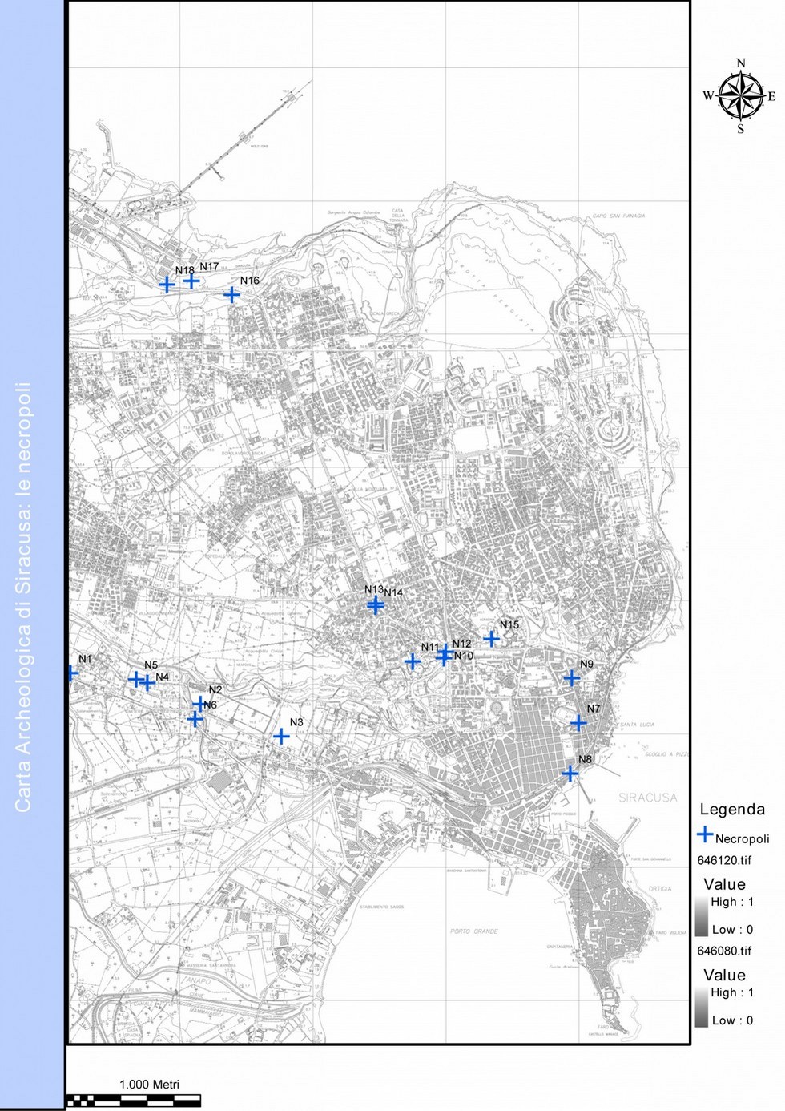Image resolution: width=785 pixels, height=1111 pixels.
Task: Click the N7 necropolis marker
Action: (x=578, y=723)
